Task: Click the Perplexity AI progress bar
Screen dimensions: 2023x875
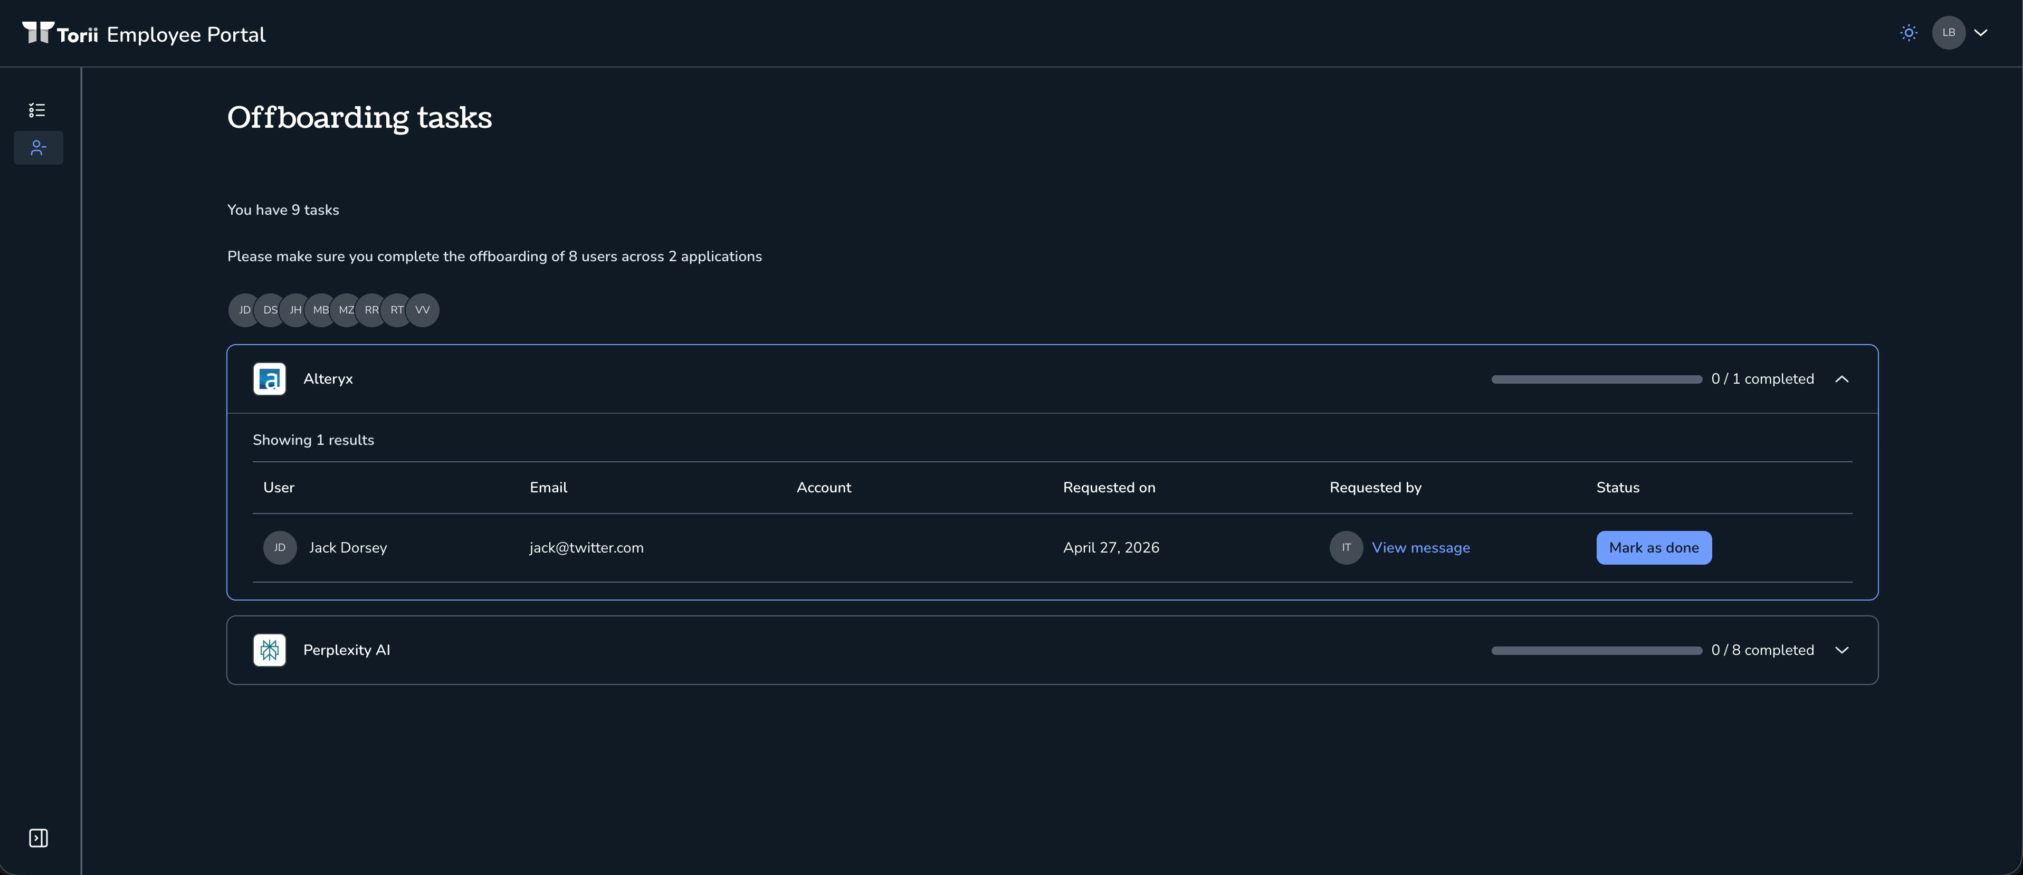Action: [x=1597, y=650]
